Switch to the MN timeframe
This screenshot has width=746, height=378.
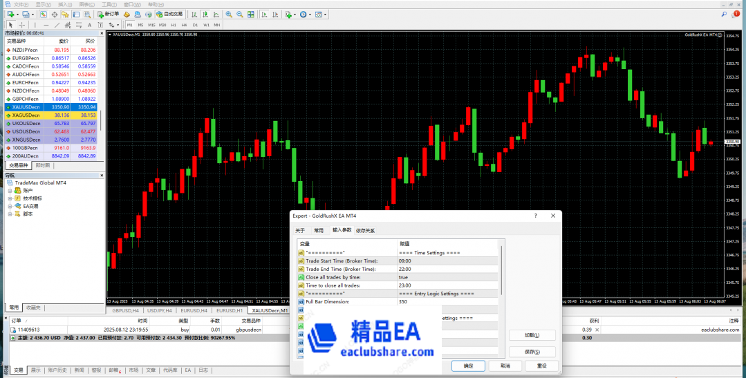tap(217, 25)
